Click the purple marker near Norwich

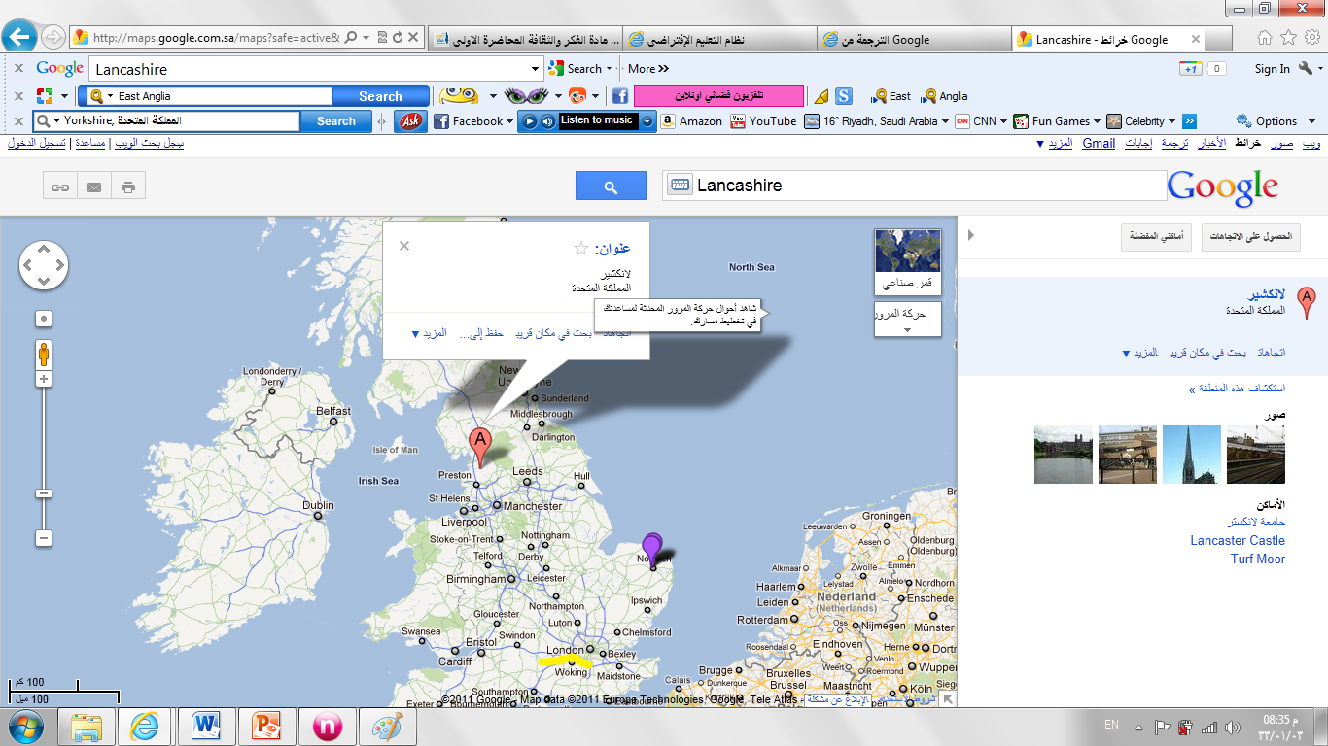point(651,549)
